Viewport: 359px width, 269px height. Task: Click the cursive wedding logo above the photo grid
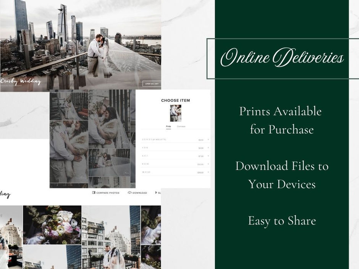tap(5, 193)
